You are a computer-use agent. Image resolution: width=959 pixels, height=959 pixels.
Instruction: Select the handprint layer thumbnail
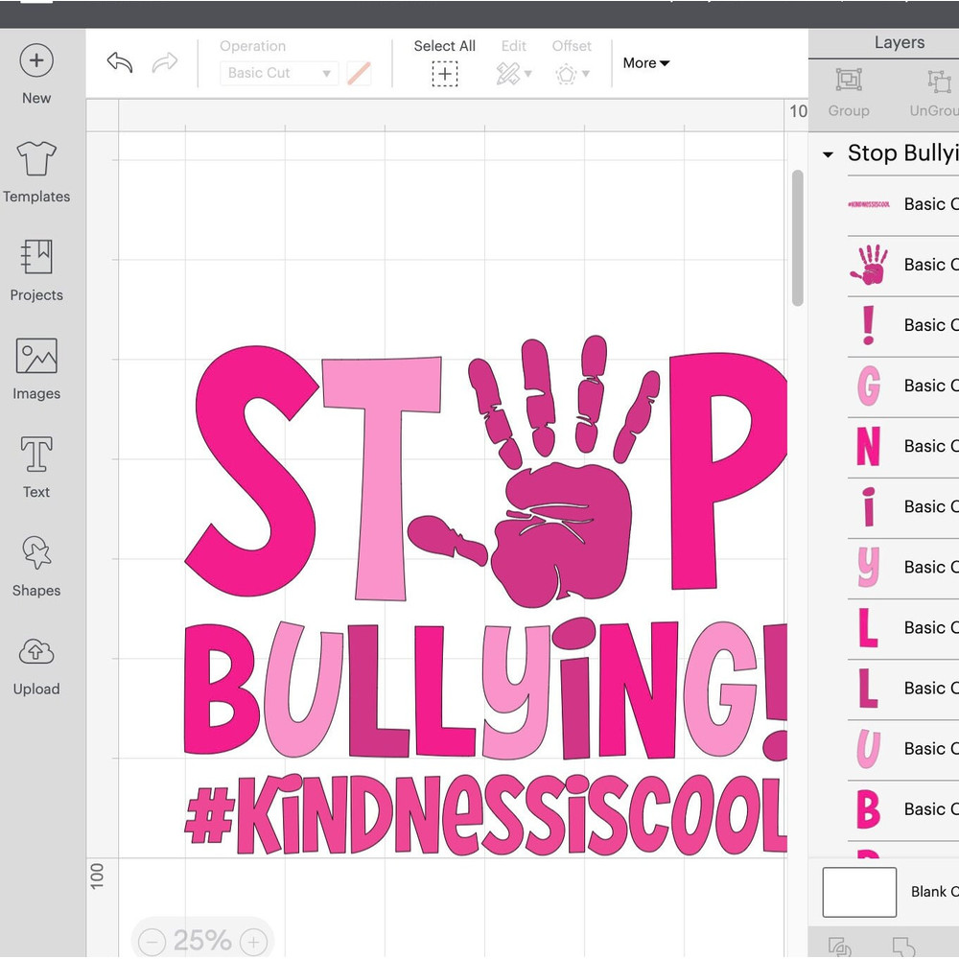pos(866,265)
